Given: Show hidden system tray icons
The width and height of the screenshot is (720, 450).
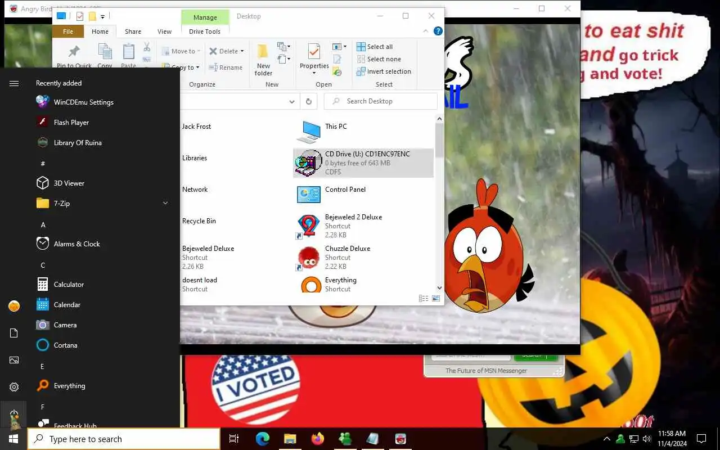Looking at the screenshot, I should [606, 439].
